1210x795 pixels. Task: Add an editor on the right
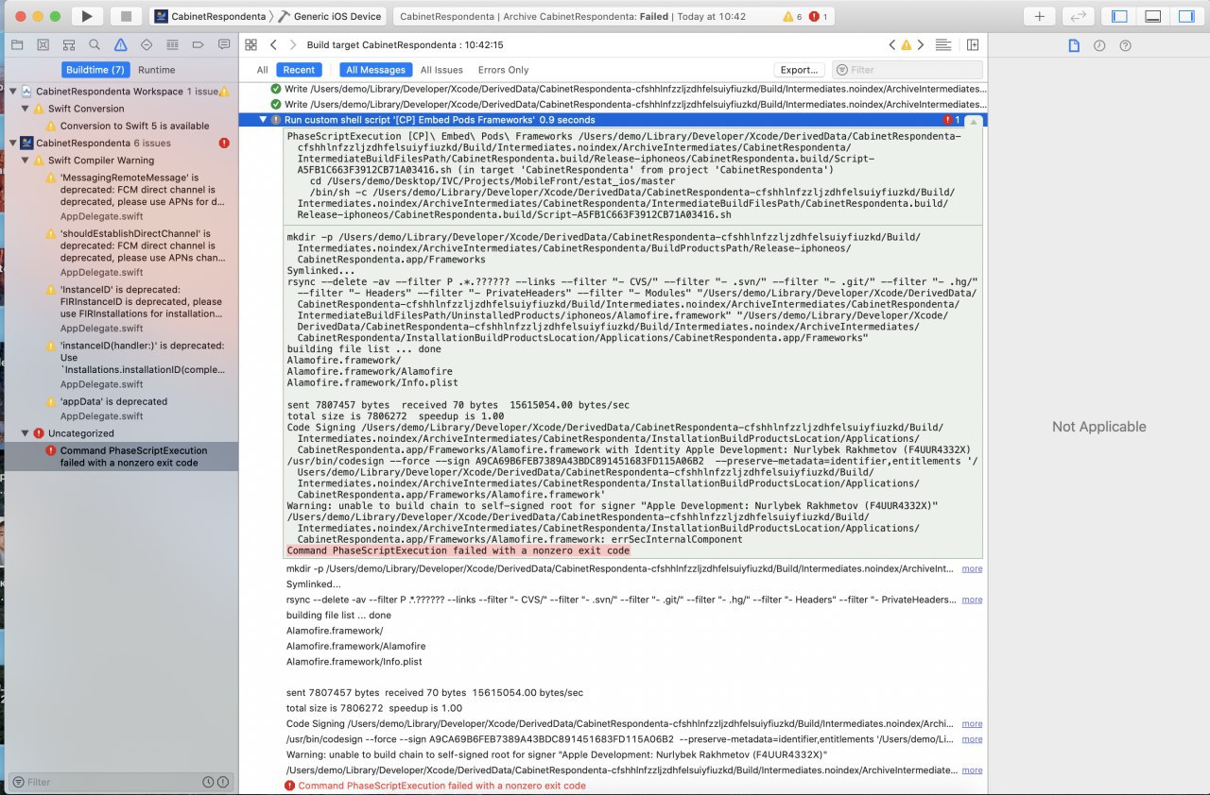point(972,44)
